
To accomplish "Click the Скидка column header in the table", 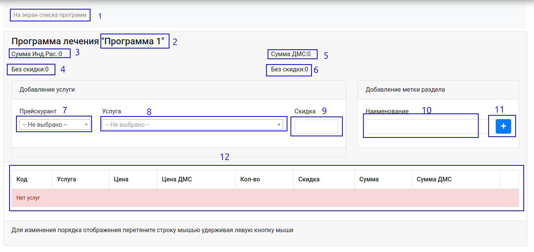I will coord(309,179).
